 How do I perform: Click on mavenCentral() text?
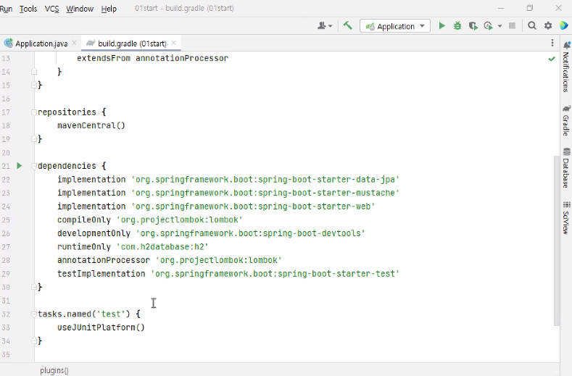[x=91, y=125]
